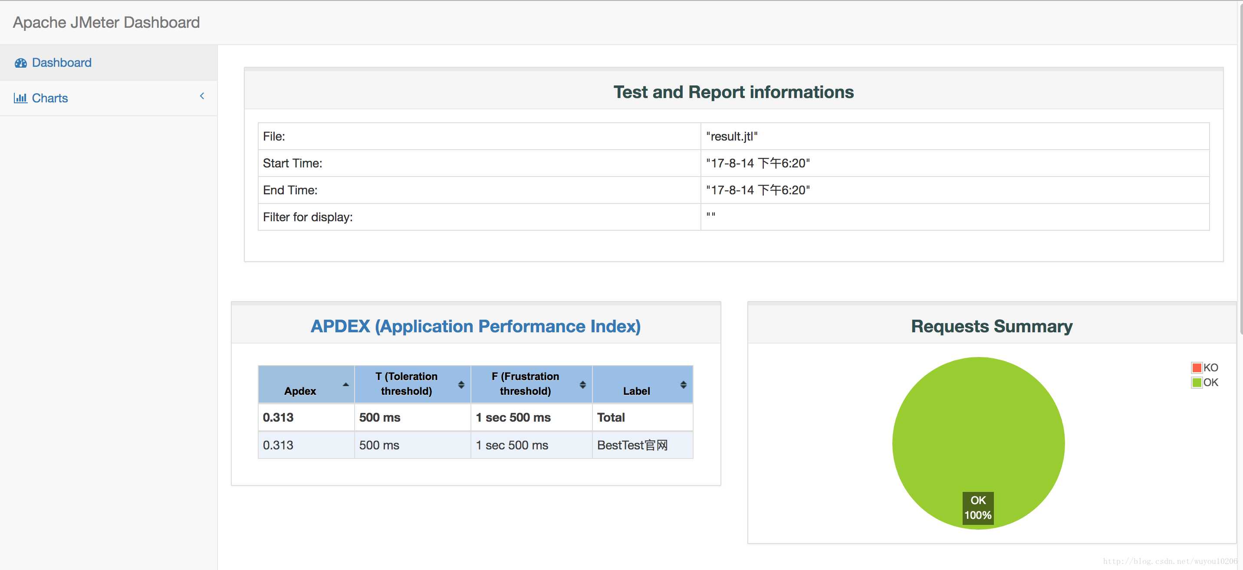Click the End Time value cell
1243x570 pixels.
pos(955,190)
